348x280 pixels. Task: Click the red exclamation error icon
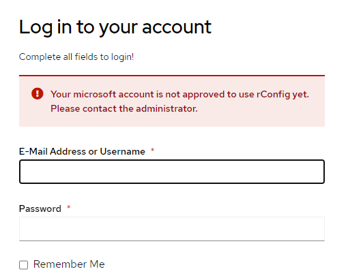pos(38,93)
